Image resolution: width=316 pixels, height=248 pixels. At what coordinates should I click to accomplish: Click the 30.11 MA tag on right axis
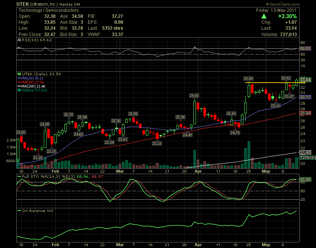[x=305, y=97]
